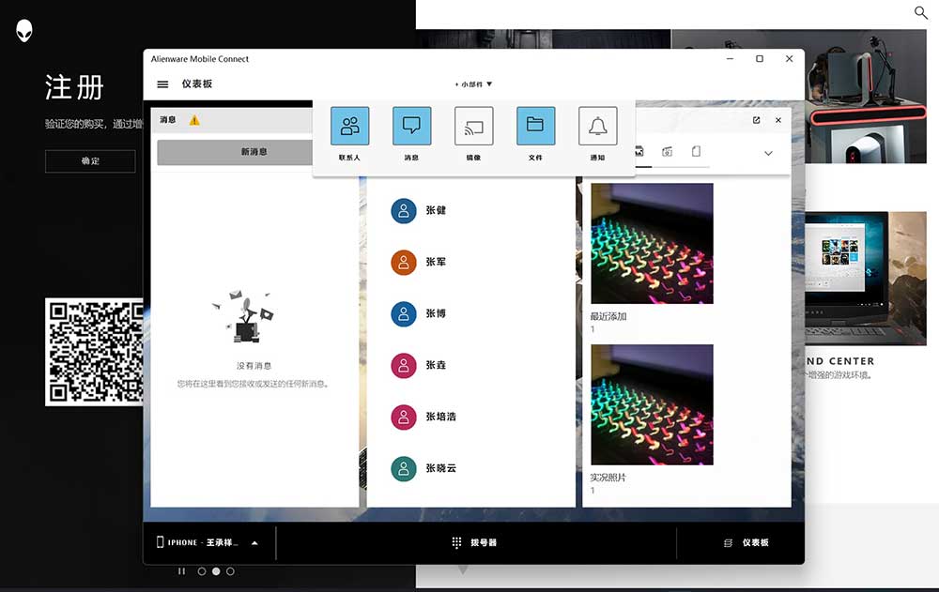Open the 通知 (Notifications) widget icon

tap(596, 126)
